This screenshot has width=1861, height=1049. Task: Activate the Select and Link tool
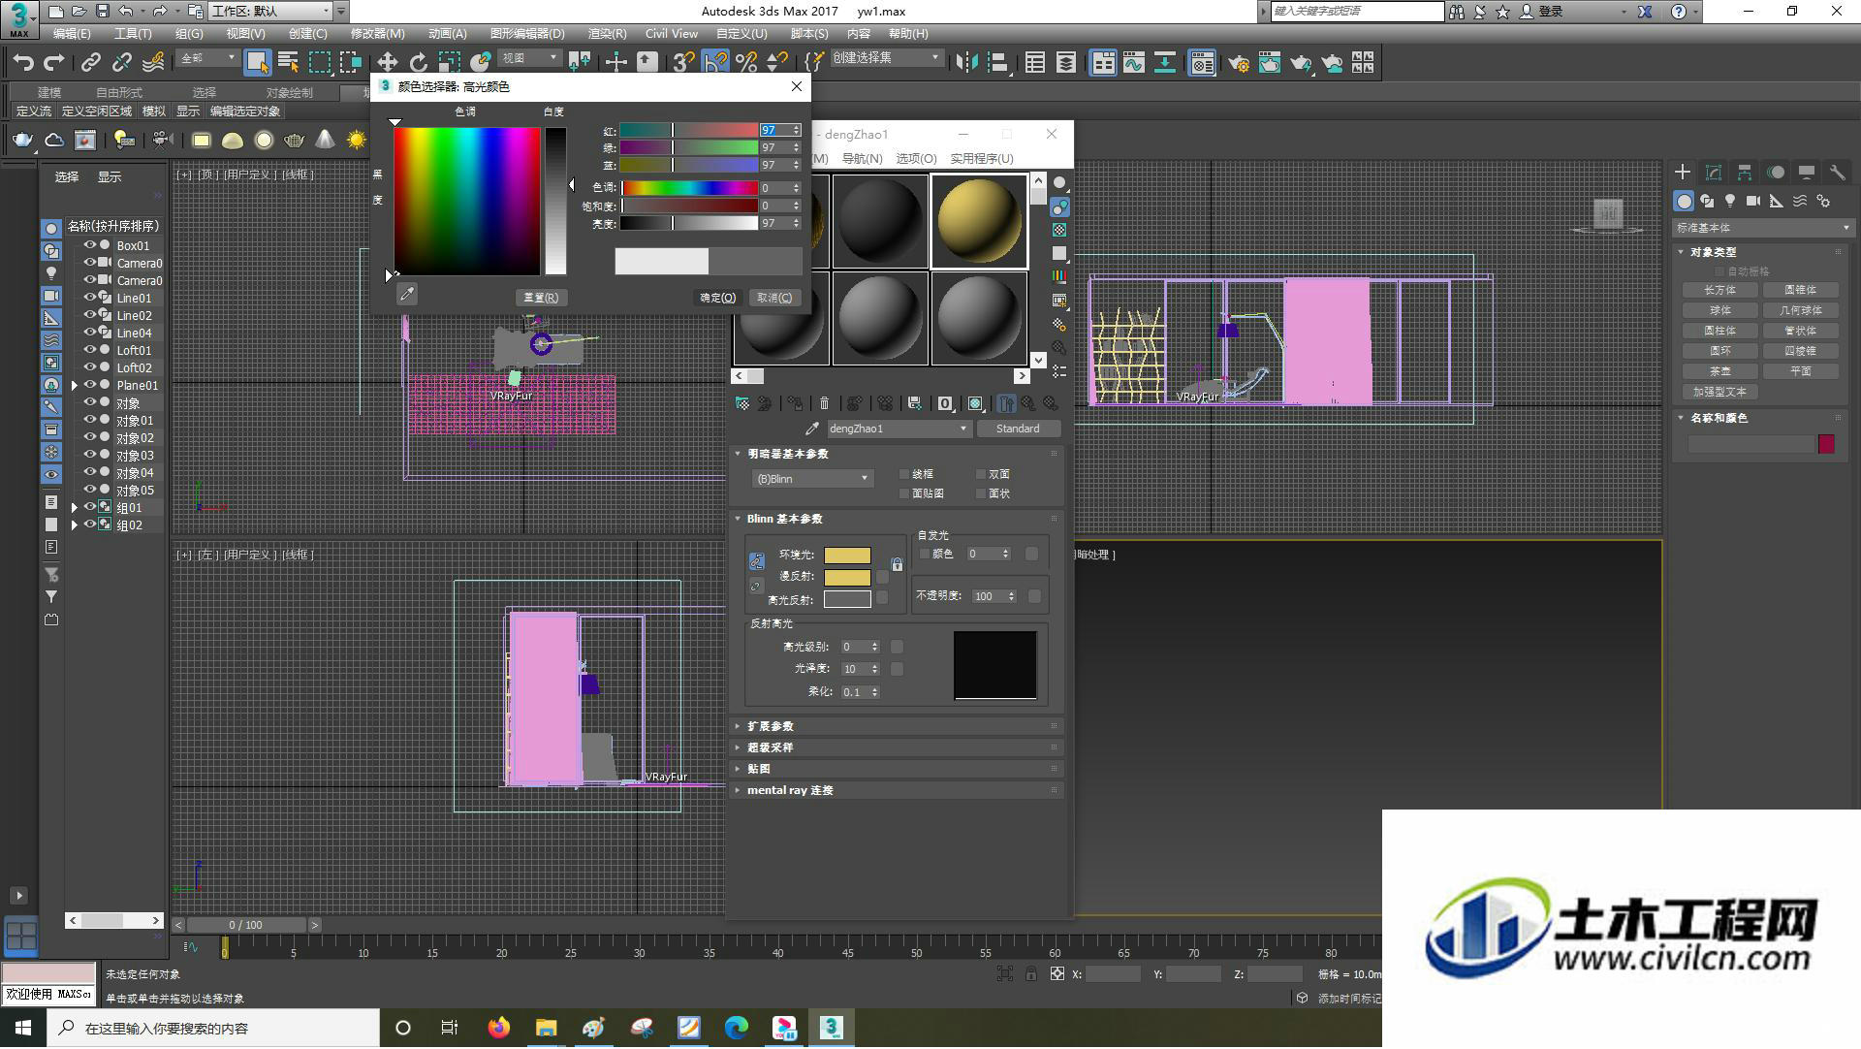[91, 63]
